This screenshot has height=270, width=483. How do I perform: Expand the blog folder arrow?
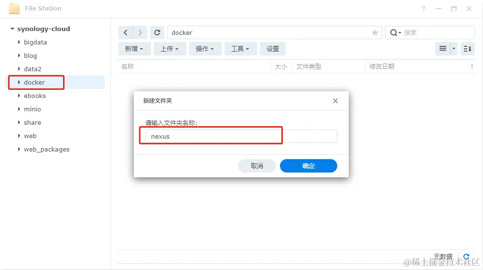click(19, 55)
